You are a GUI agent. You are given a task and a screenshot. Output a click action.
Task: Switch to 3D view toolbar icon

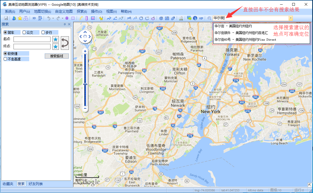click(34, 18)
